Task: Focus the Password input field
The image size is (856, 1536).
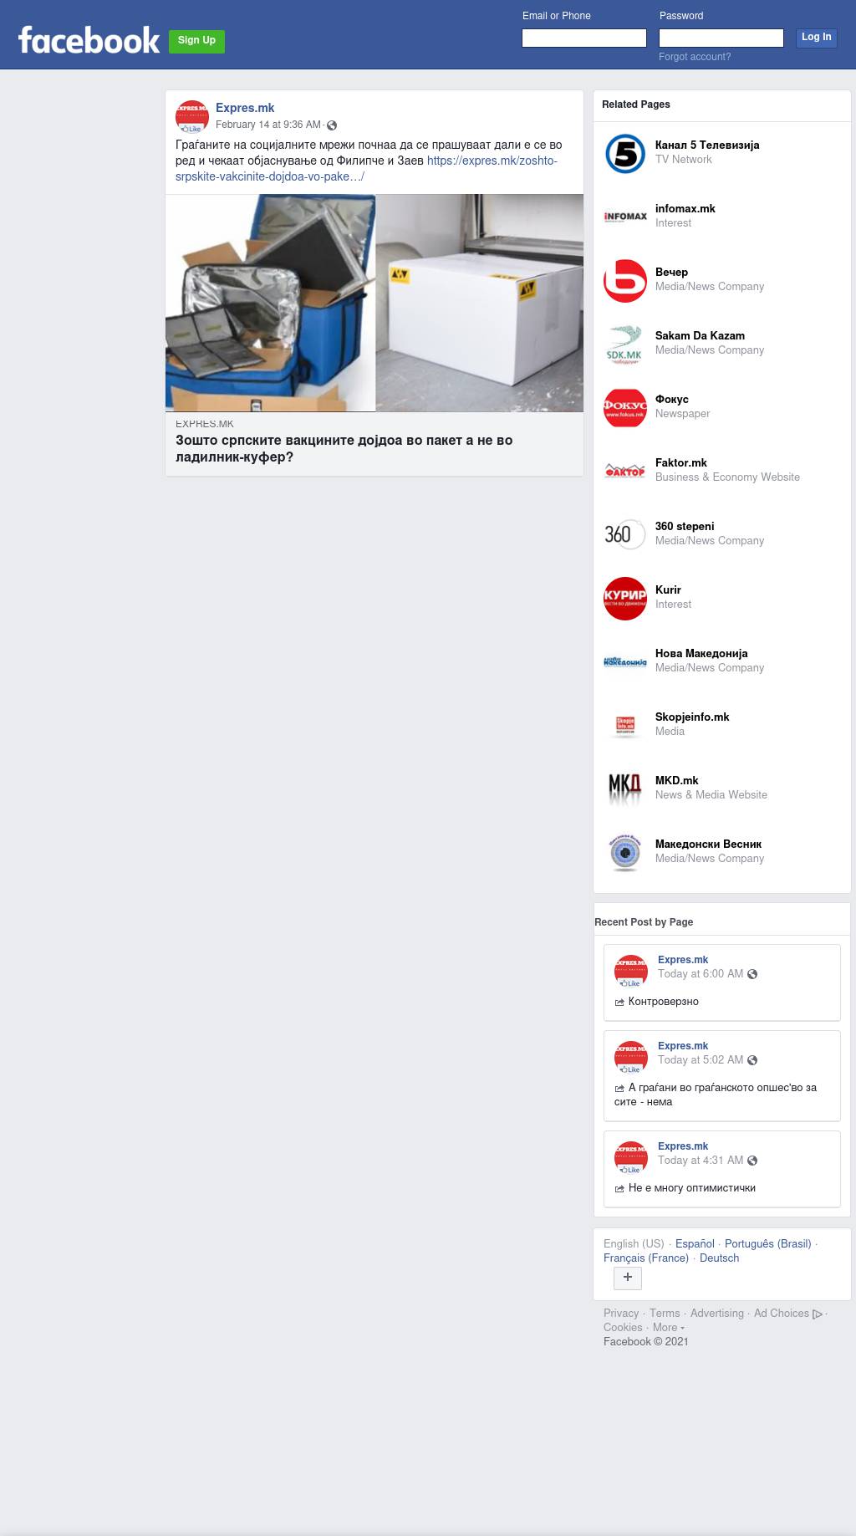Action: click(721, 38)
